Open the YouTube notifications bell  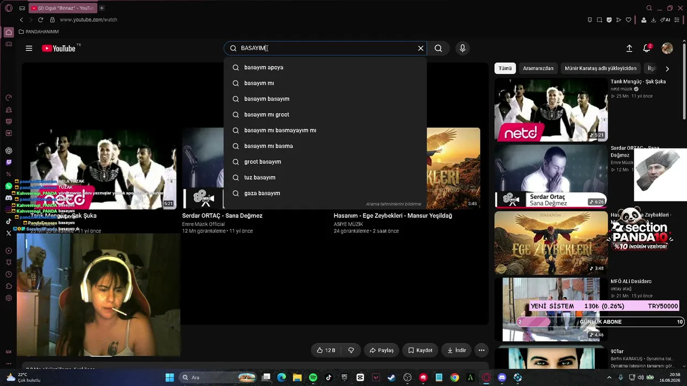click(647, 48)
